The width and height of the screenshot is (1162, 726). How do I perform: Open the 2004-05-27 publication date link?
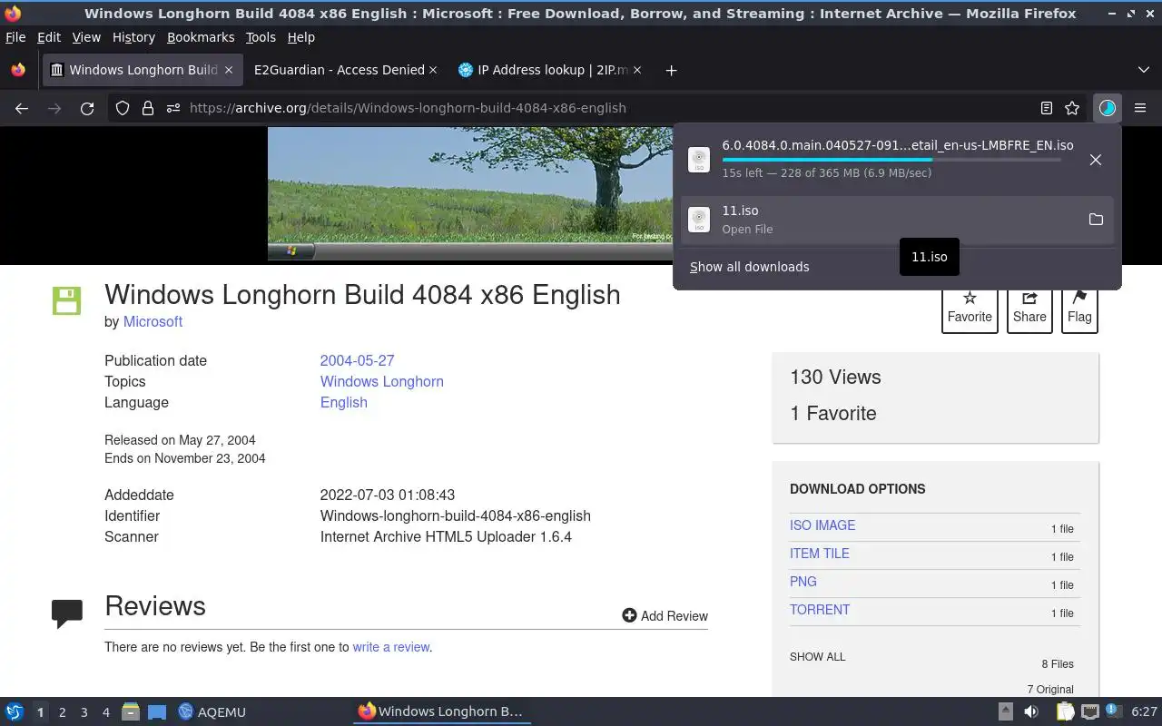[357, 360]
